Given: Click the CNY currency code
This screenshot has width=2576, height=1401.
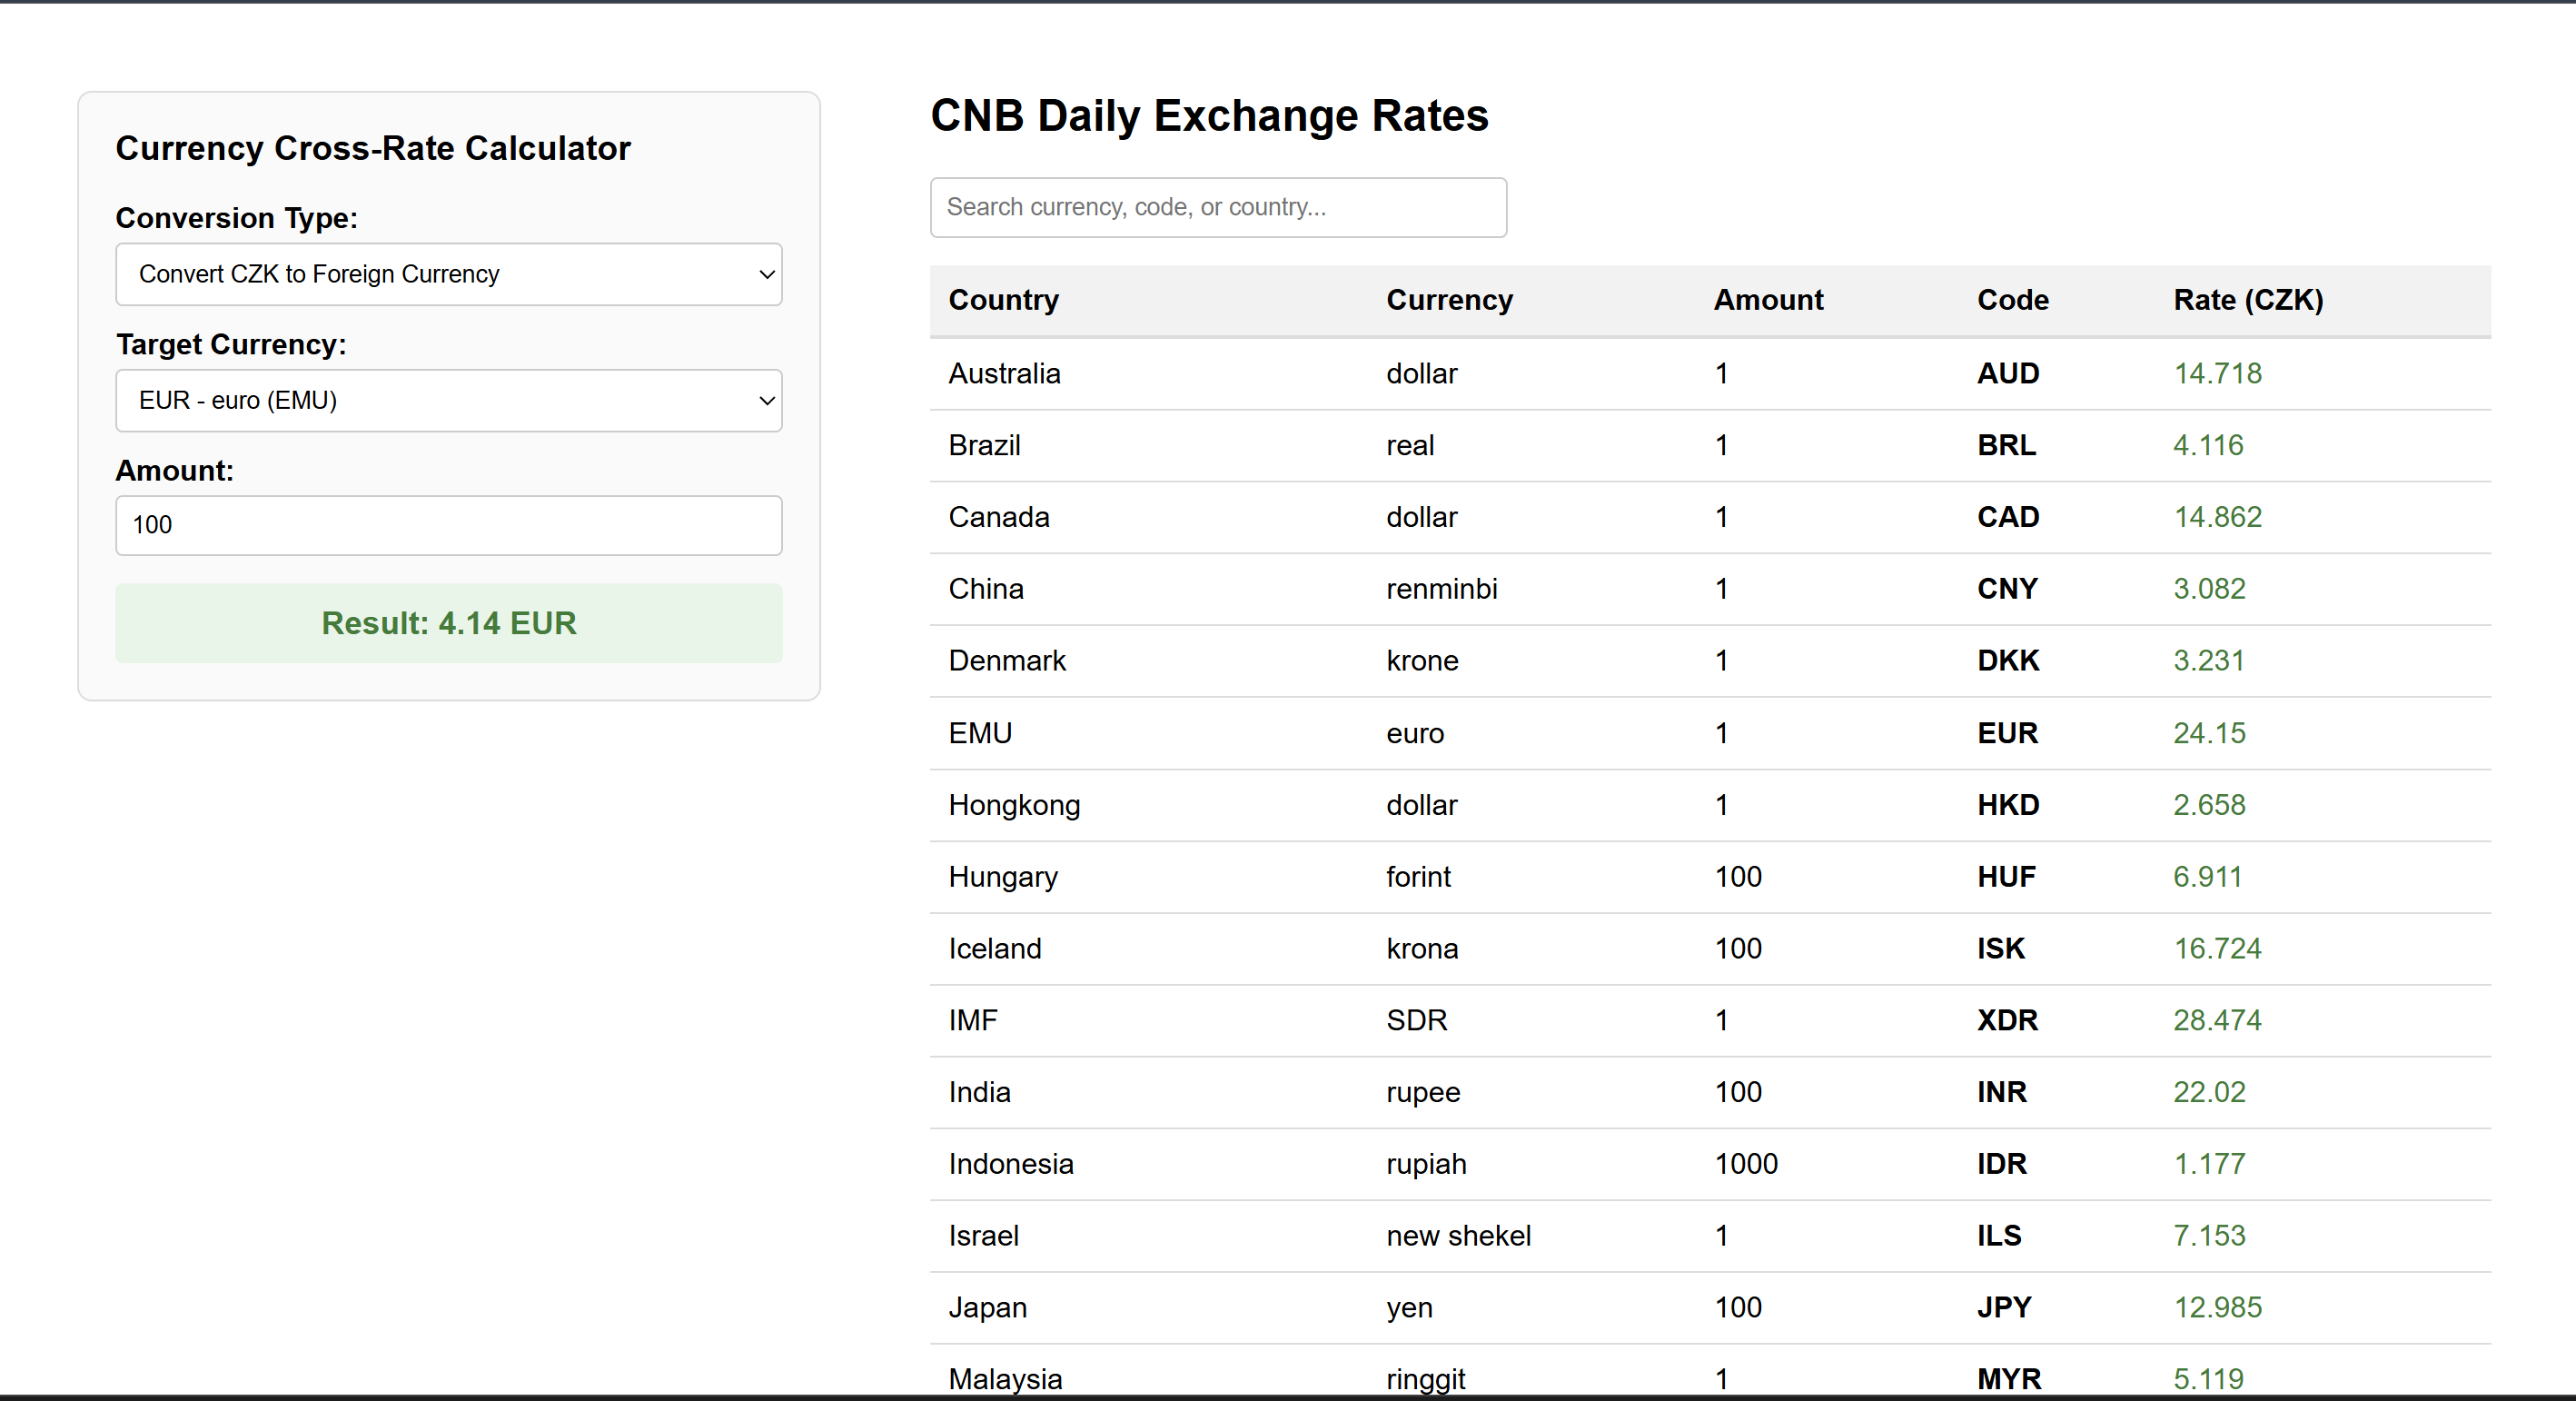Looking at the screenshot, I should point(2007,589).
